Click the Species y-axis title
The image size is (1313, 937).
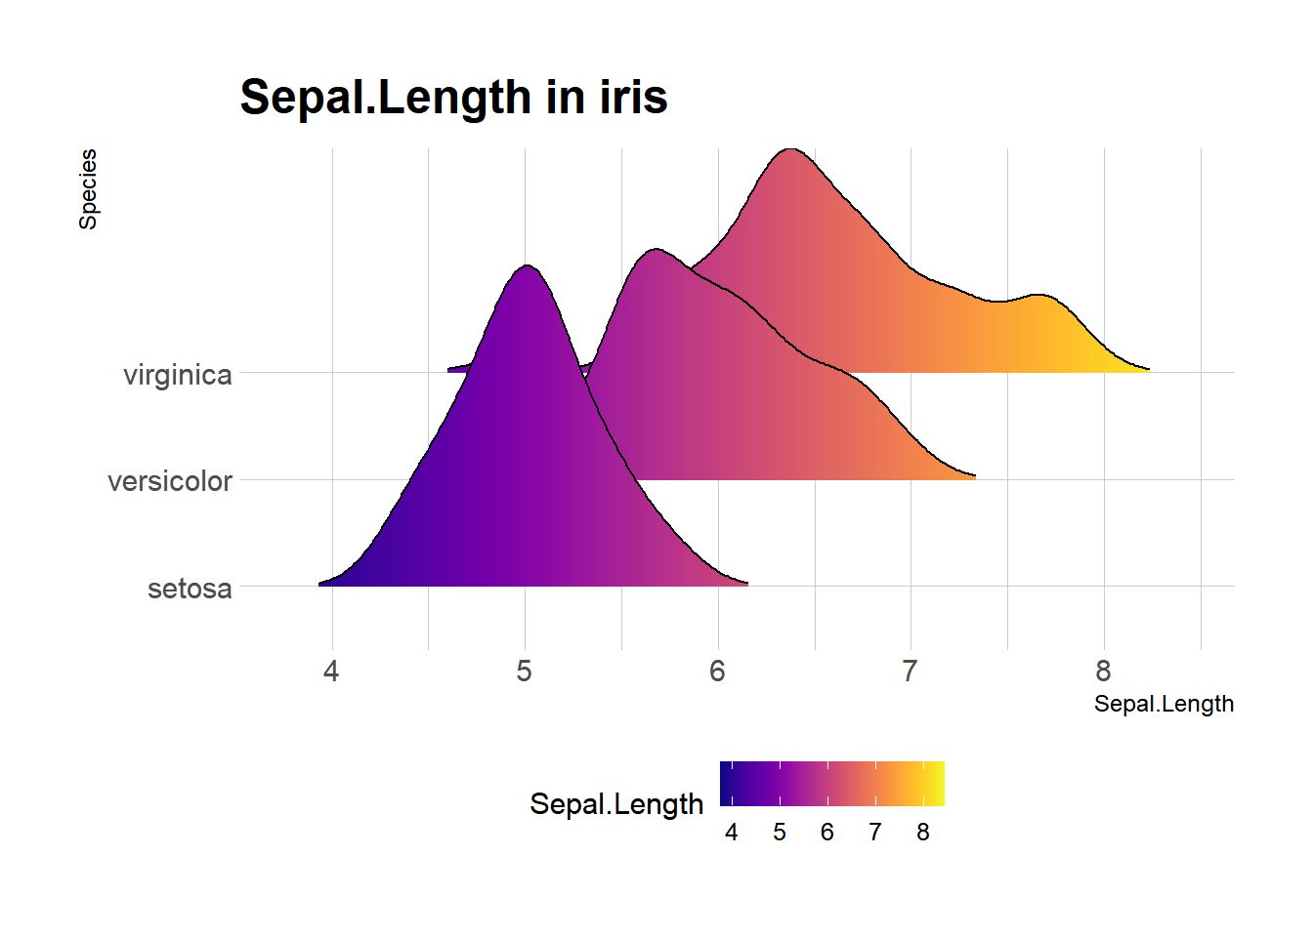click(x=88, y=189)
